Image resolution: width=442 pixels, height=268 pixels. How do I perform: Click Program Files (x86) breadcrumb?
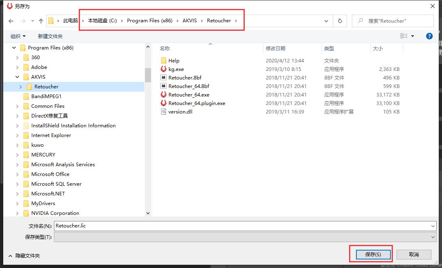150,21
